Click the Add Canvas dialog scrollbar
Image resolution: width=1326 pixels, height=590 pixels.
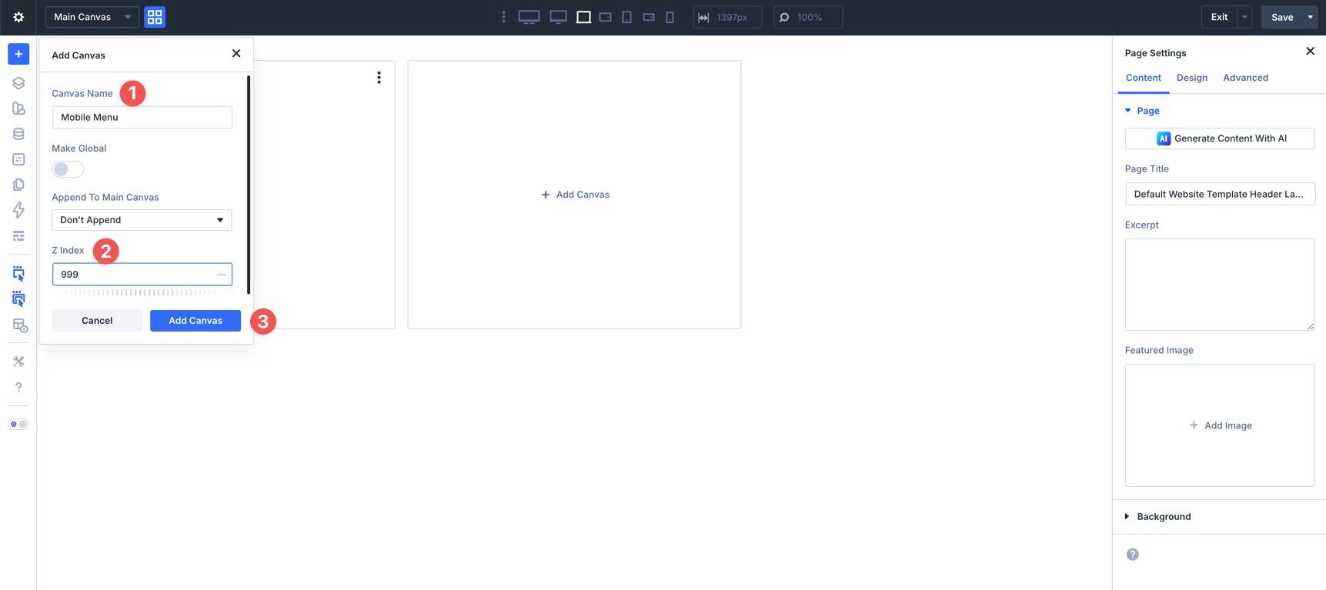click(x=249, y=185)
